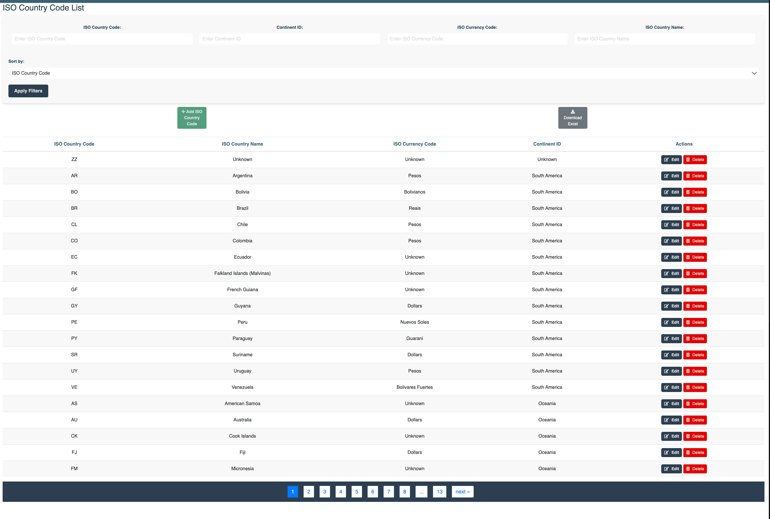Go to page 6
The height and width of the screenshot is (519, 770).
point(372,491)
